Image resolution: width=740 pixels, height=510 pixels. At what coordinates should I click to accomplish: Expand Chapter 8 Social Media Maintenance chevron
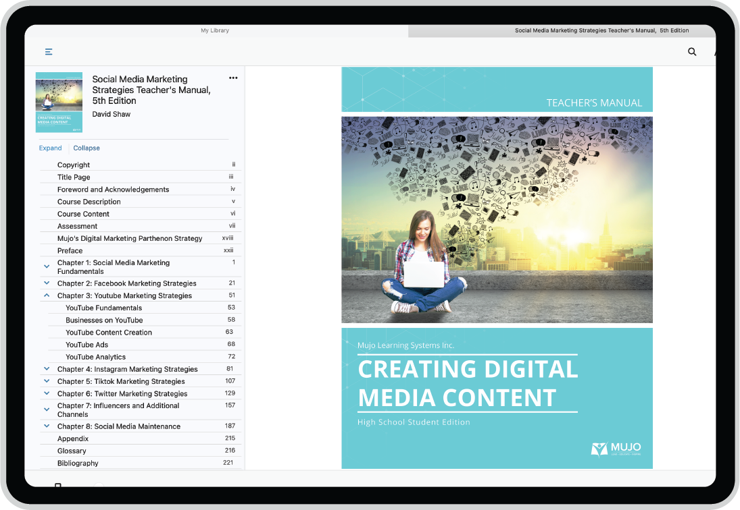[47, 426]
